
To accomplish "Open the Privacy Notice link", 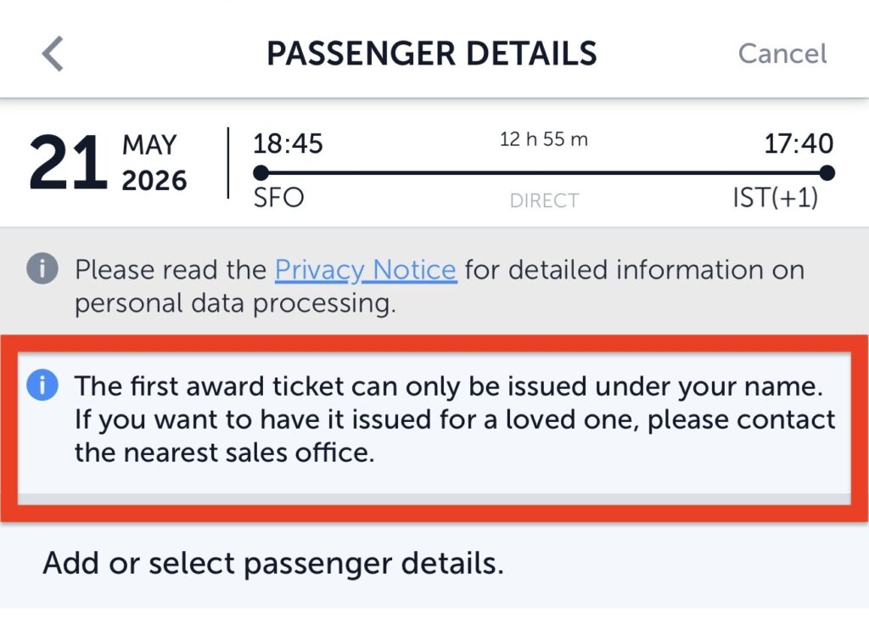I will click(366, 271).
